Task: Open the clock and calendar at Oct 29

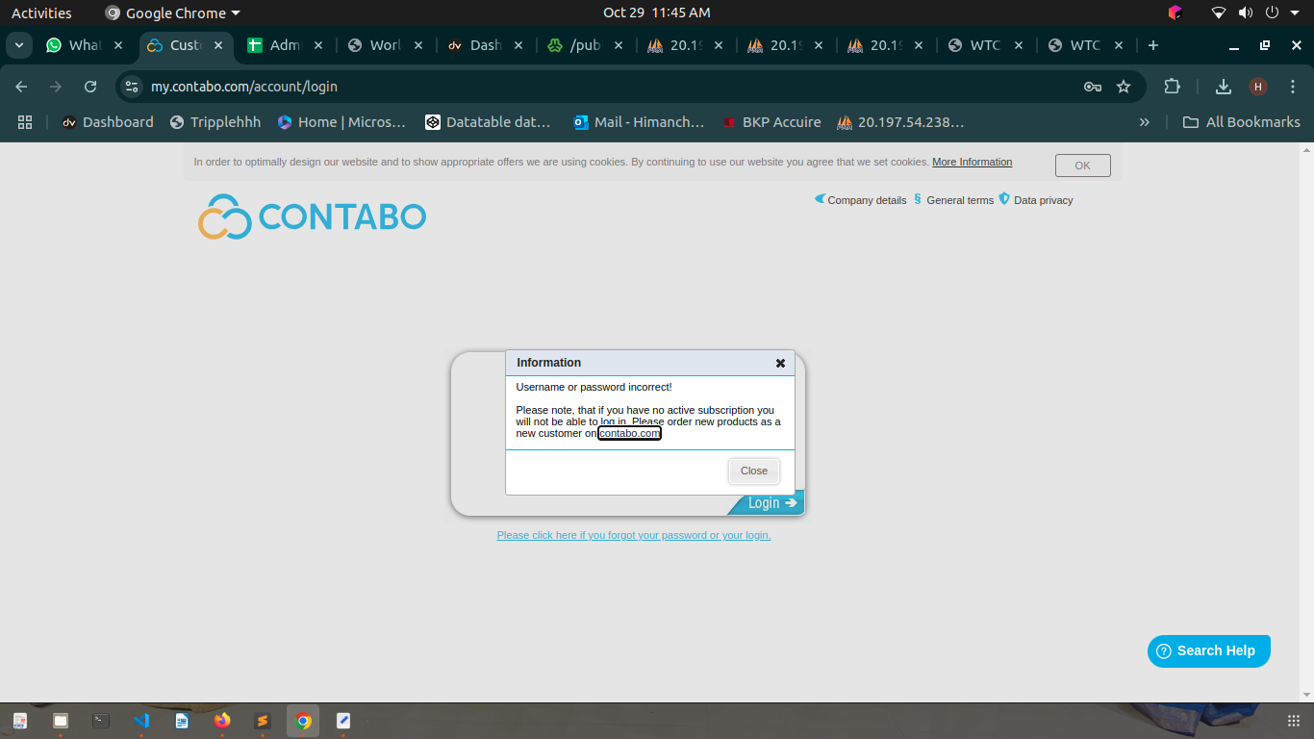Action: tap(657, 13)
